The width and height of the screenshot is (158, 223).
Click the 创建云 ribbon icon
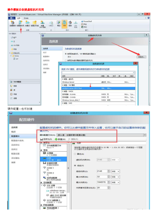click(27, 23)
